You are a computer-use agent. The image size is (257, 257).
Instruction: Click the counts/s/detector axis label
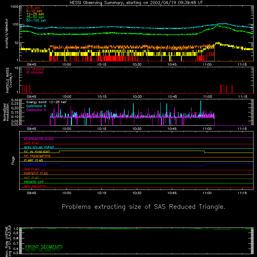click(x=6, y=33)
